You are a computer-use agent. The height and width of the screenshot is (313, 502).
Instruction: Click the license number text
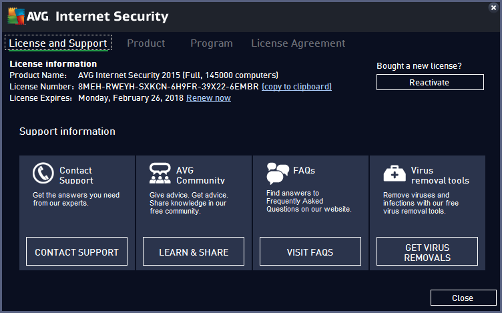coord(168,87)
